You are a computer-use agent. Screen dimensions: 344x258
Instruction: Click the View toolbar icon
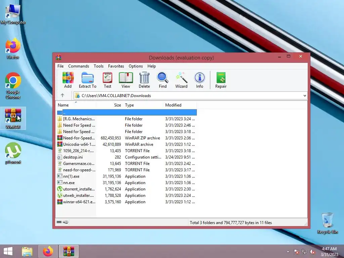[x=126, y=80]
